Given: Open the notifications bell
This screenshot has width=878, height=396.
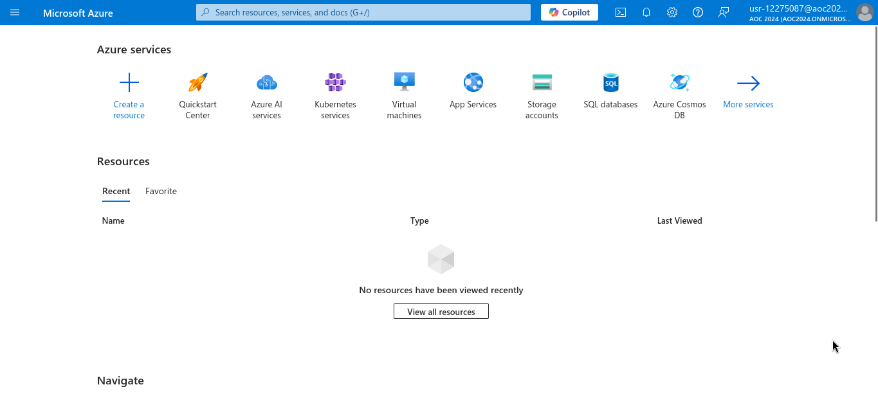Looking at the screenshot, I should pos(646,12).
